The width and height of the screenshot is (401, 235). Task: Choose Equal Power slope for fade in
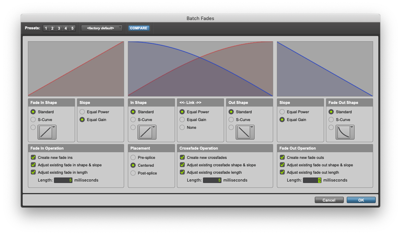82,112
